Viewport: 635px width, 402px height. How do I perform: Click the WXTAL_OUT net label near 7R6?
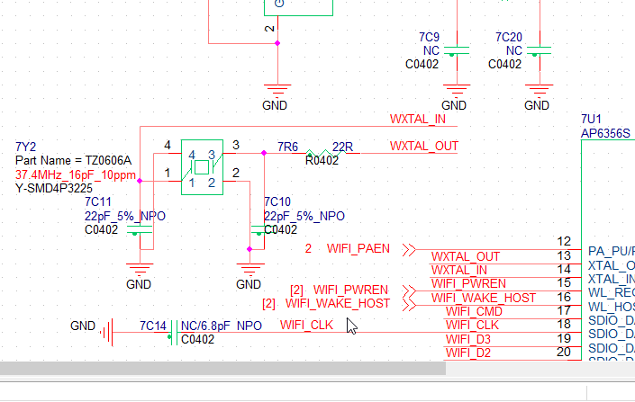(x=424, y=146)
